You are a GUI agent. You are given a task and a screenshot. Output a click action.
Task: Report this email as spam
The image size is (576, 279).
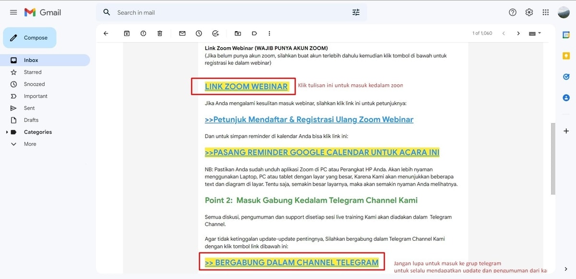point(143,33)
